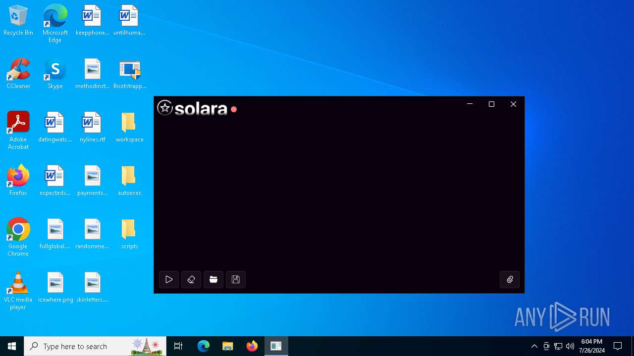Image resolution: width=634 pixels, height=356 pixels.
Task: Open File Explorer from the taskbar
Action: [228, 346]
